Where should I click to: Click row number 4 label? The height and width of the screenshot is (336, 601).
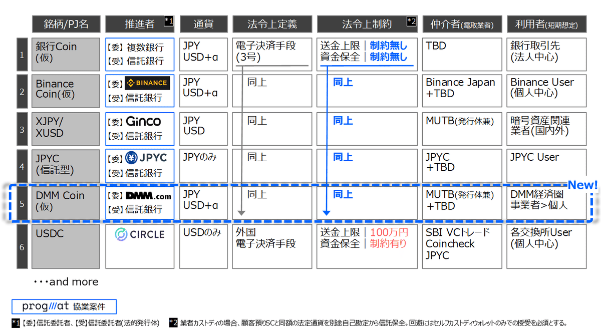[22, 166]
